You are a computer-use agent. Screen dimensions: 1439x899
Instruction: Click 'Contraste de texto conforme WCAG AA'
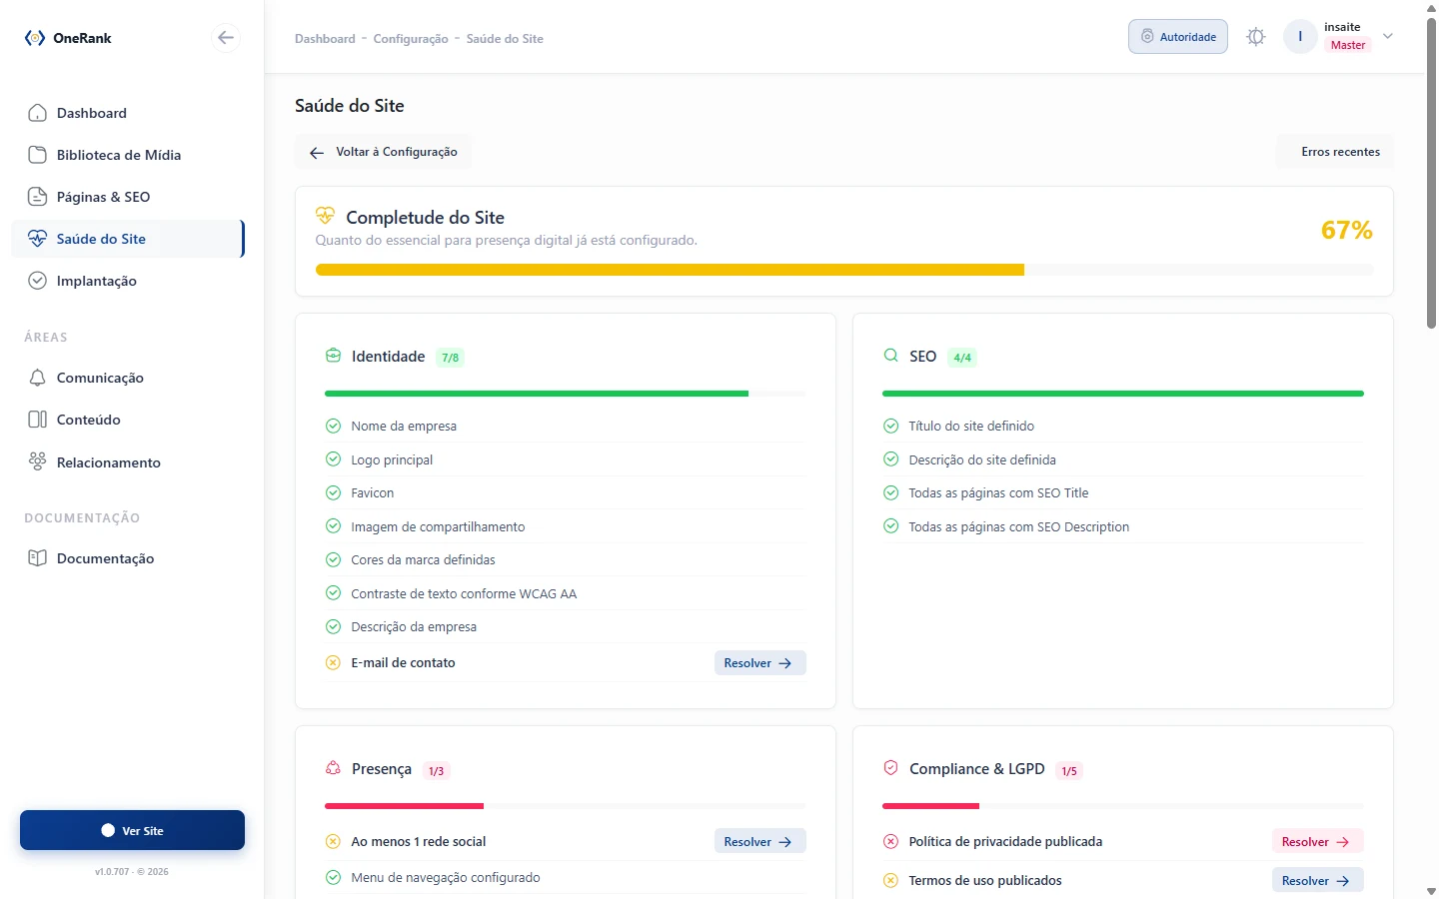[x=464, y=593]
